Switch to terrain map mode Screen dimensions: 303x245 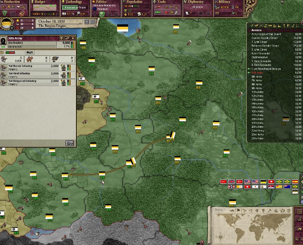[231, 210]
